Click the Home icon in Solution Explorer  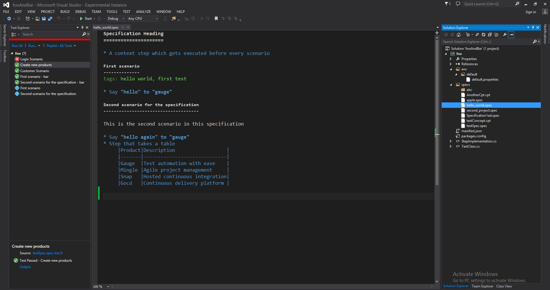(459, 35)
